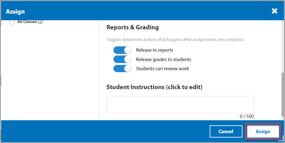This screenshot has width=285, height=143.
Task: Click the "Students can review work" label
Action: (x=162, y=69)
